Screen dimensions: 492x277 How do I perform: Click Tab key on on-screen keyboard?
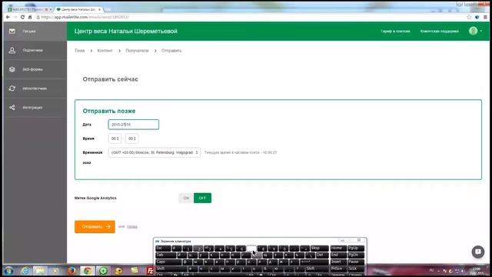[166, 255]
